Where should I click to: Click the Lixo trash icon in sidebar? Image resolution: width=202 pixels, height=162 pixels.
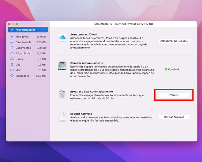(12, 64)
